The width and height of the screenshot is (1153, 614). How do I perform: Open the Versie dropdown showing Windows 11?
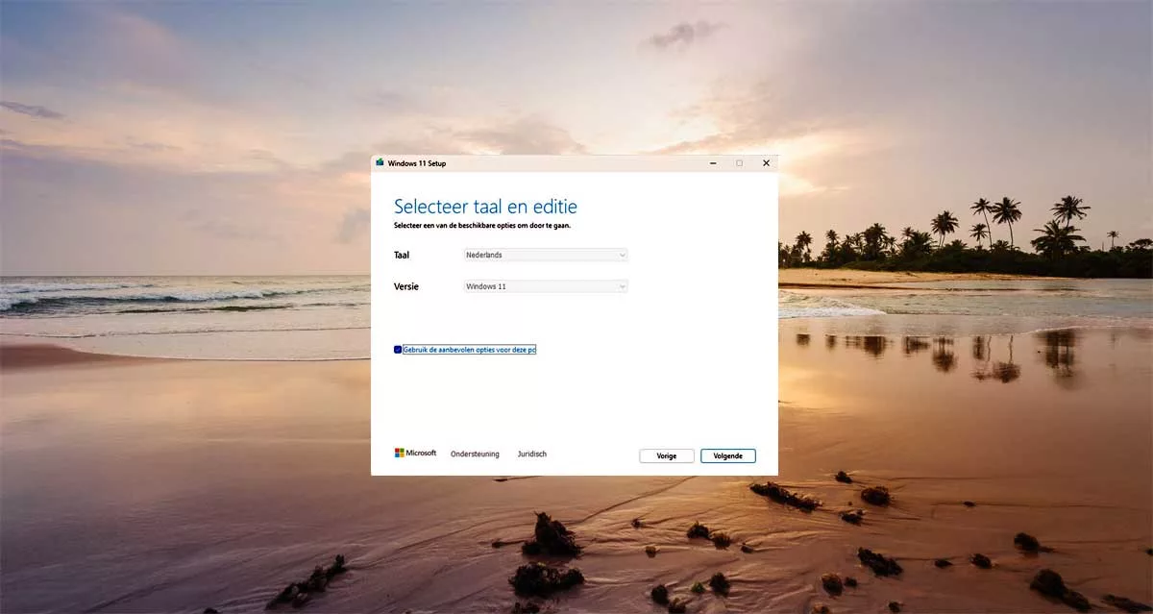[x=546, y=286]
